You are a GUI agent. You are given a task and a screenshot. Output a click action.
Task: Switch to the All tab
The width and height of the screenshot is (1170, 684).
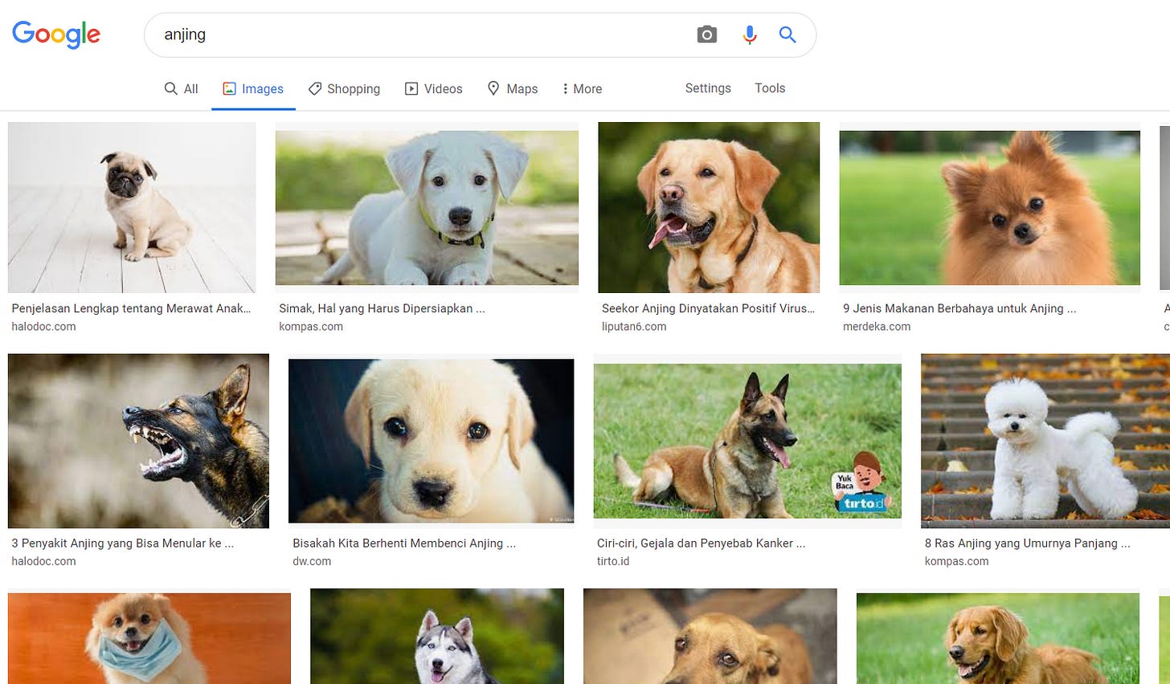[181, 89]
